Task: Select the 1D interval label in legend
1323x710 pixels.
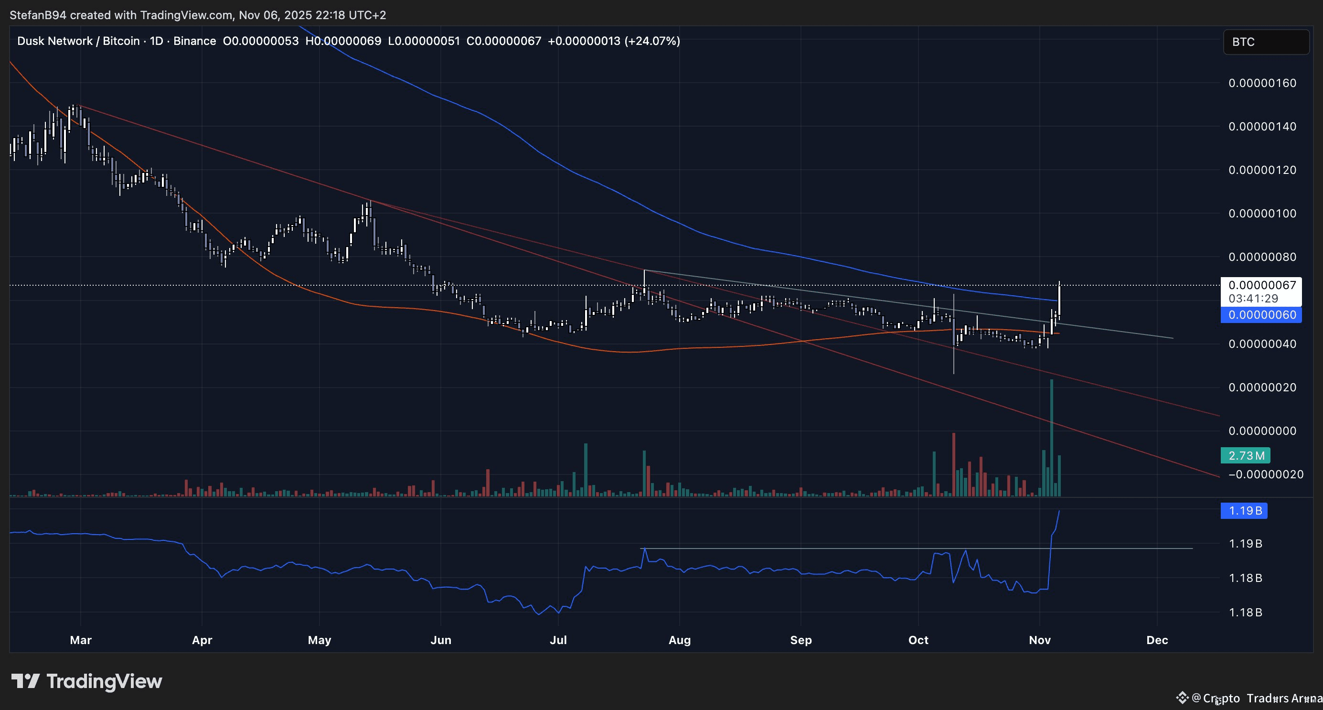Action: pos(156,41)
